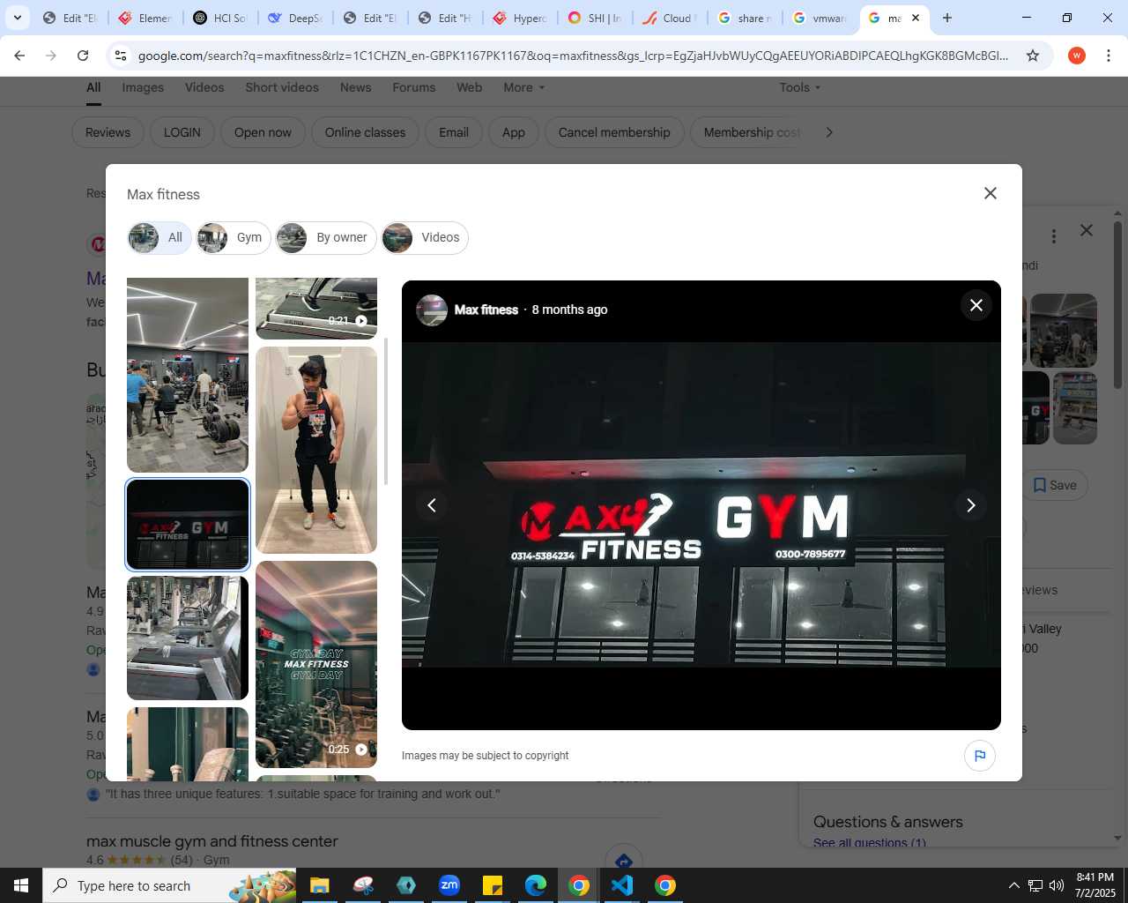Switch to the Web search tab
The image size is (1128, 903).
point(469,87)
